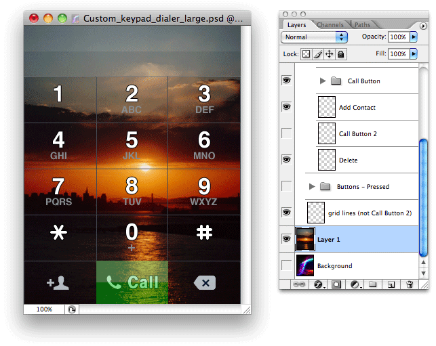Screen dimensions: 436x346
Task: Click the Buttons - Pressed folder icon
Action: 325,186
